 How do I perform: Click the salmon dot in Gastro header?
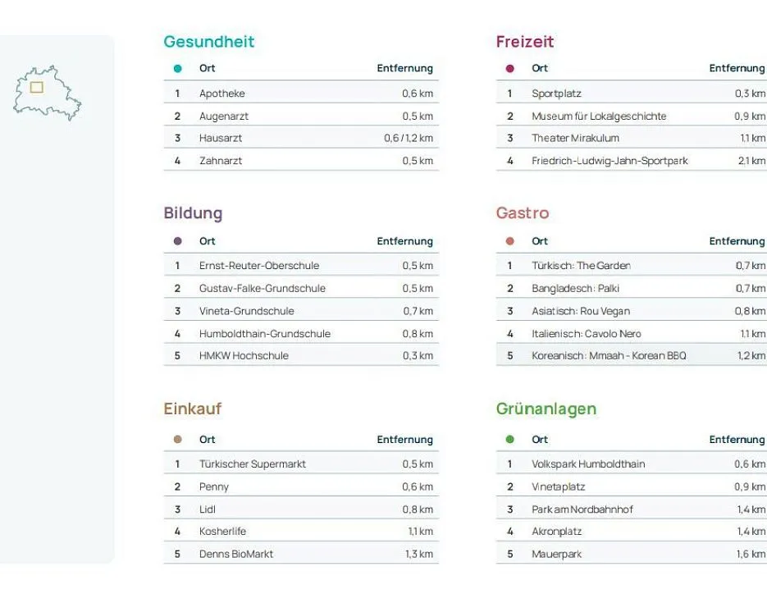point(510,241)
